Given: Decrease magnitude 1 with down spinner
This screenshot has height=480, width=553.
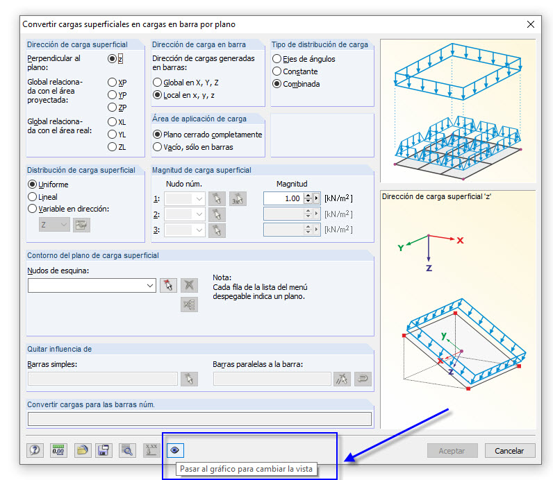Looking at the screenshot, I should click(308, 201).
